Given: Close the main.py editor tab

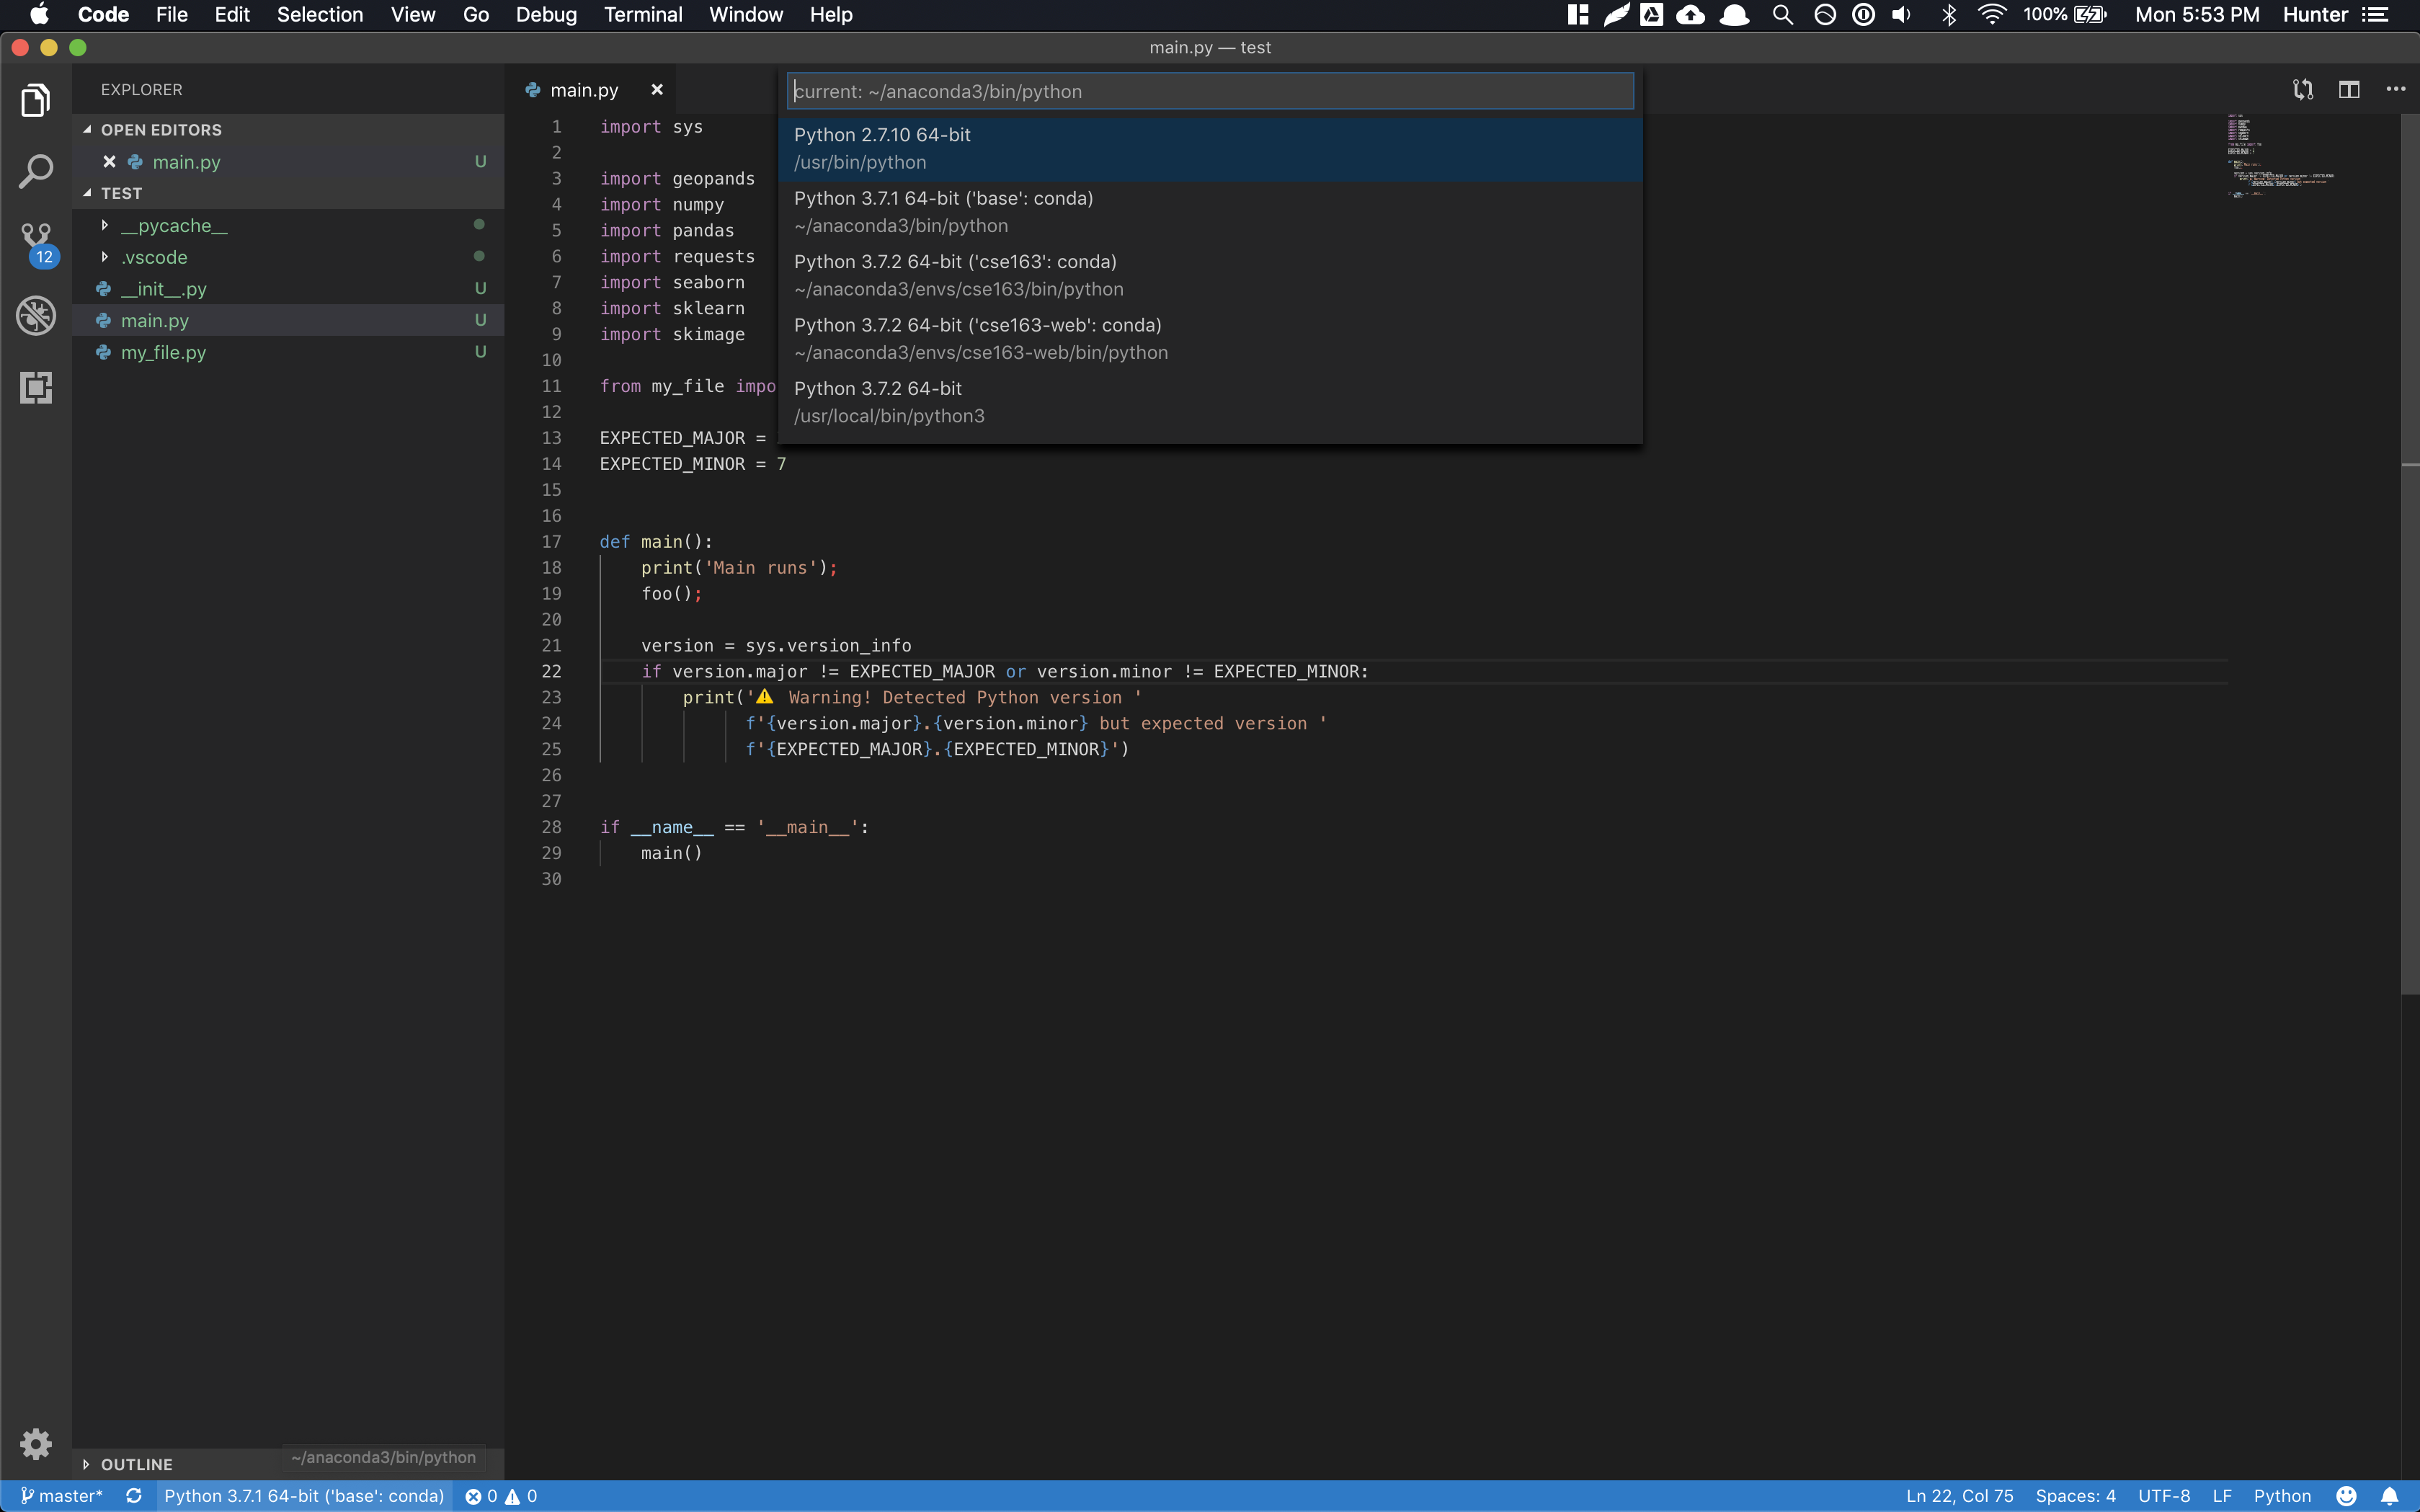Looking at the screenshot, I should 657,90.
